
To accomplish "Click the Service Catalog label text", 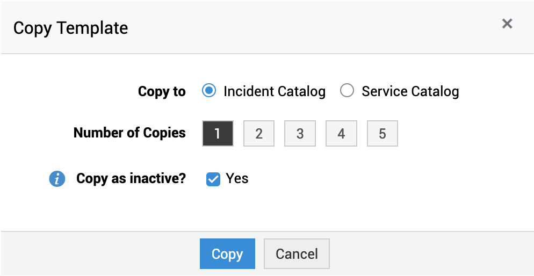I will [410, 91].
